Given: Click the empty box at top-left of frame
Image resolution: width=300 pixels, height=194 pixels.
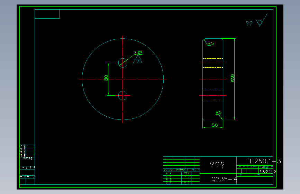Looking at the screenshot, I should tap(47, 14).
